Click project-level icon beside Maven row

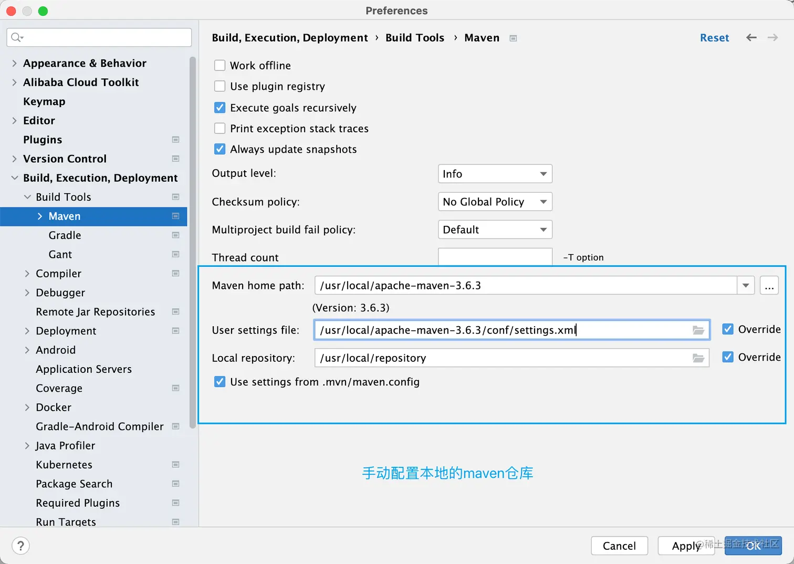(x=175, y=216)
